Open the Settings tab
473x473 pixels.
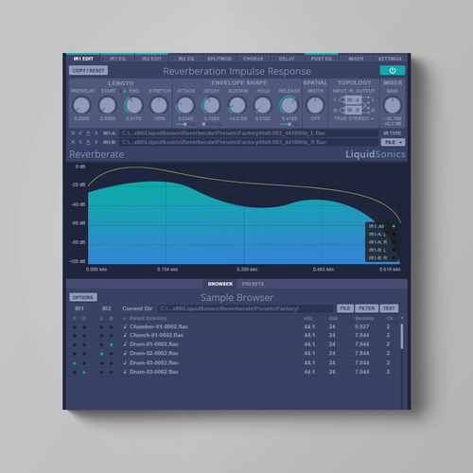pyautogui.click(x=390, y=59)
